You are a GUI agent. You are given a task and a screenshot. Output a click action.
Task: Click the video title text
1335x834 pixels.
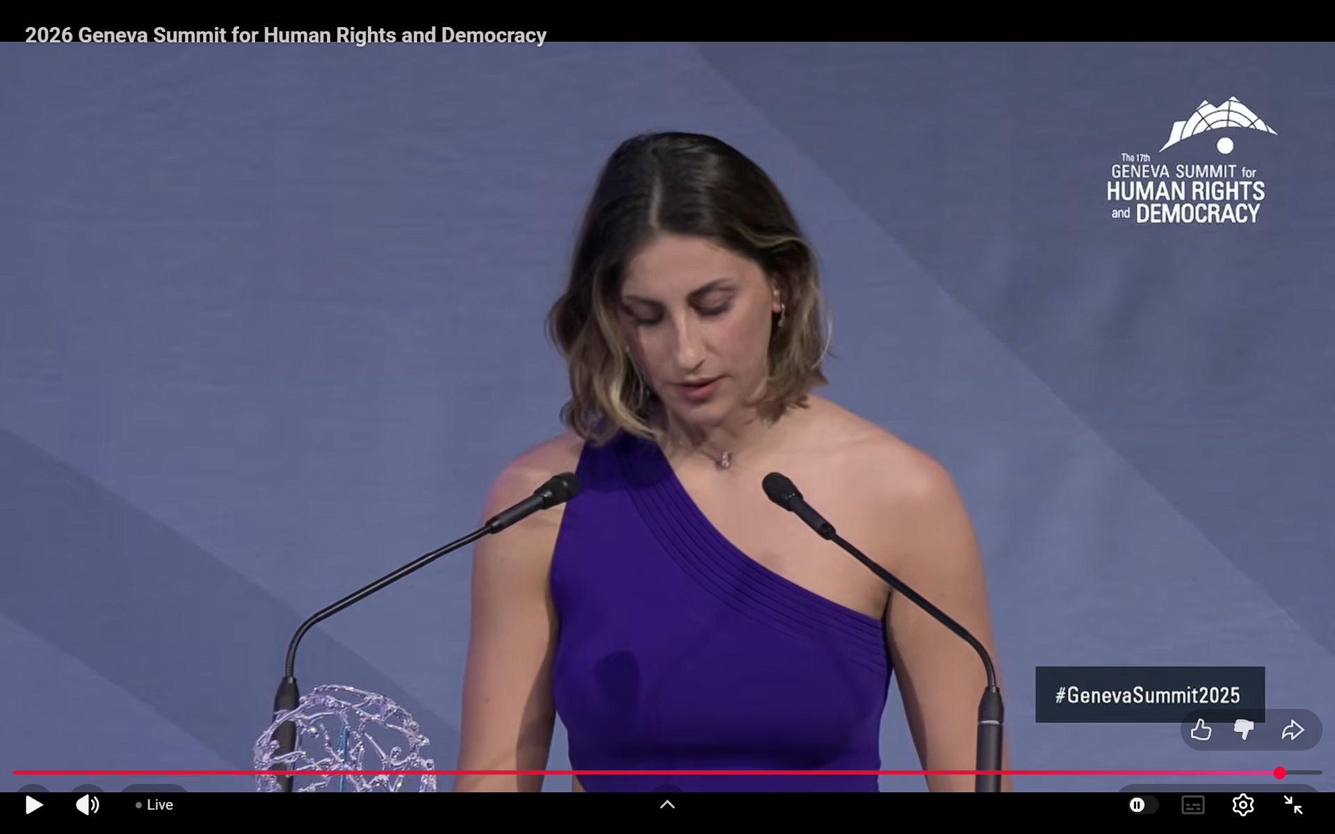tap(285, 35)
